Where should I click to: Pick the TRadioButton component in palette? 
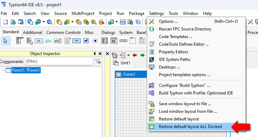[x=95, y=41]
